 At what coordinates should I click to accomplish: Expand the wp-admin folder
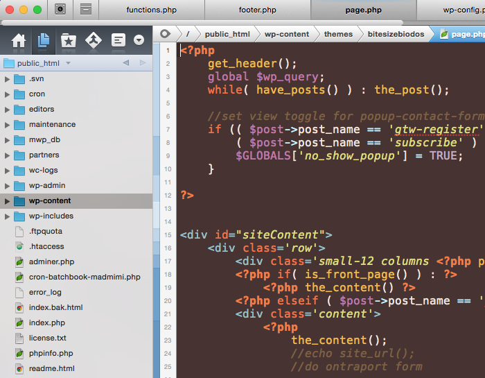tap(7, 185)
